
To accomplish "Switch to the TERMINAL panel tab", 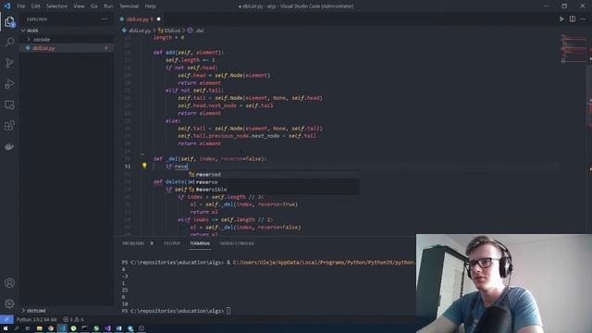I will click(200, 243).
